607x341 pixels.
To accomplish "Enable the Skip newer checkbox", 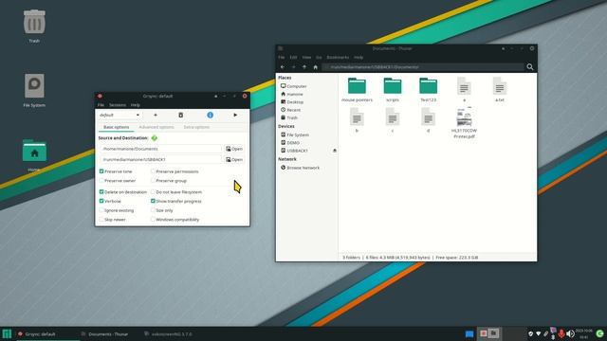I will click(x=101, y=219).
